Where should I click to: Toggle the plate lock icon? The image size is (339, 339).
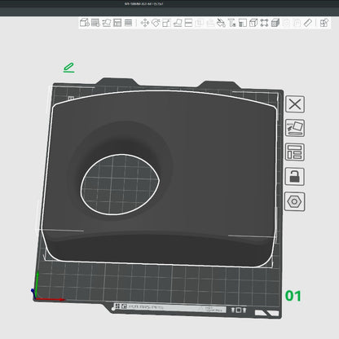(294, 177)
